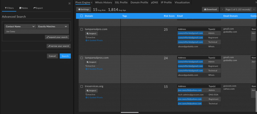This screenshot has width=257, height=114.
Task: Sort by Domain column header
Action: coord(89,16)
